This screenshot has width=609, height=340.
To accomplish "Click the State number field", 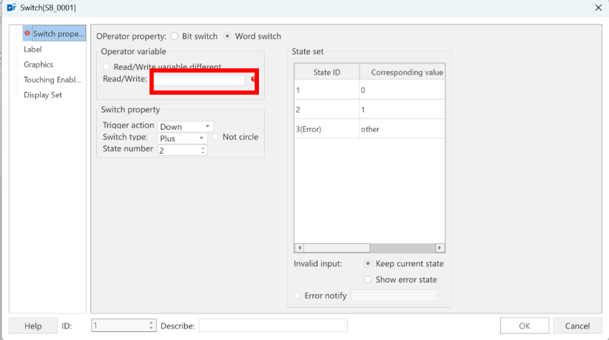I will (179, 151).
